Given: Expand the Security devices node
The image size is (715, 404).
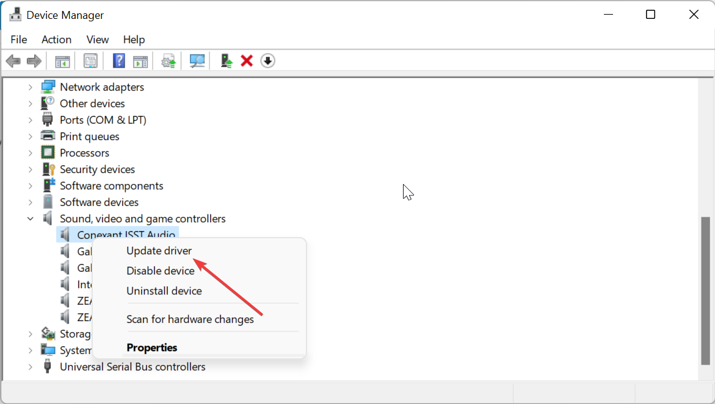Looking at the screenshot, I should (x=30, y=169).
